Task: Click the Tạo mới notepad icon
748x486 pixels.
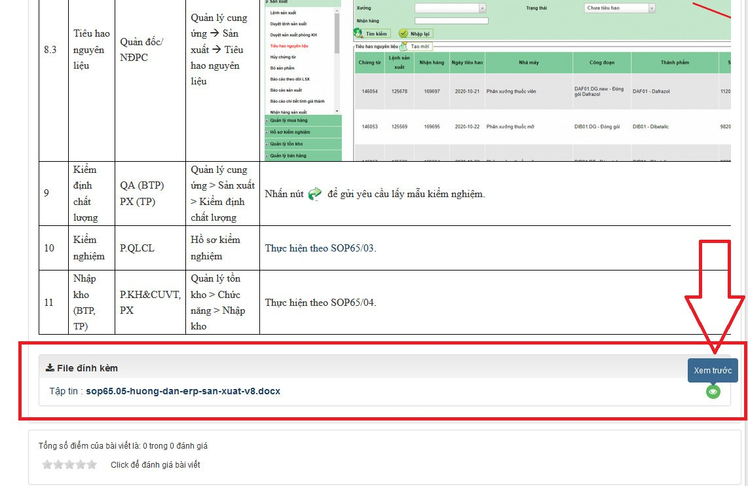Action: point(404,47)
